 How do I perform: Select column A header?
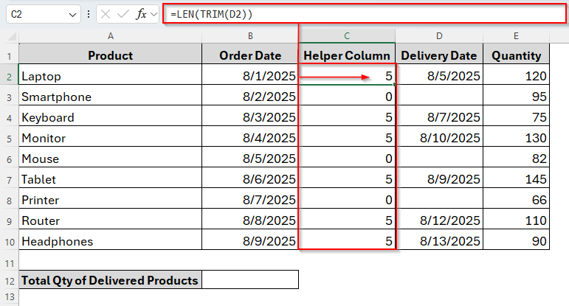pyautogui.click(x=110, y=36)
